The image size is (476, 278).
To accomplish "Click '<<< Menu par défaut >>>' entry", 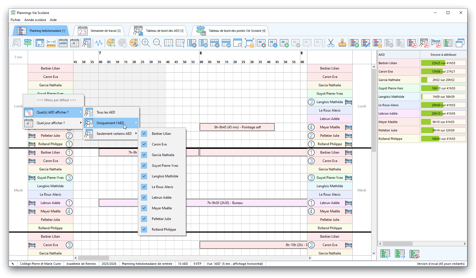I will [x=56, y=100].
